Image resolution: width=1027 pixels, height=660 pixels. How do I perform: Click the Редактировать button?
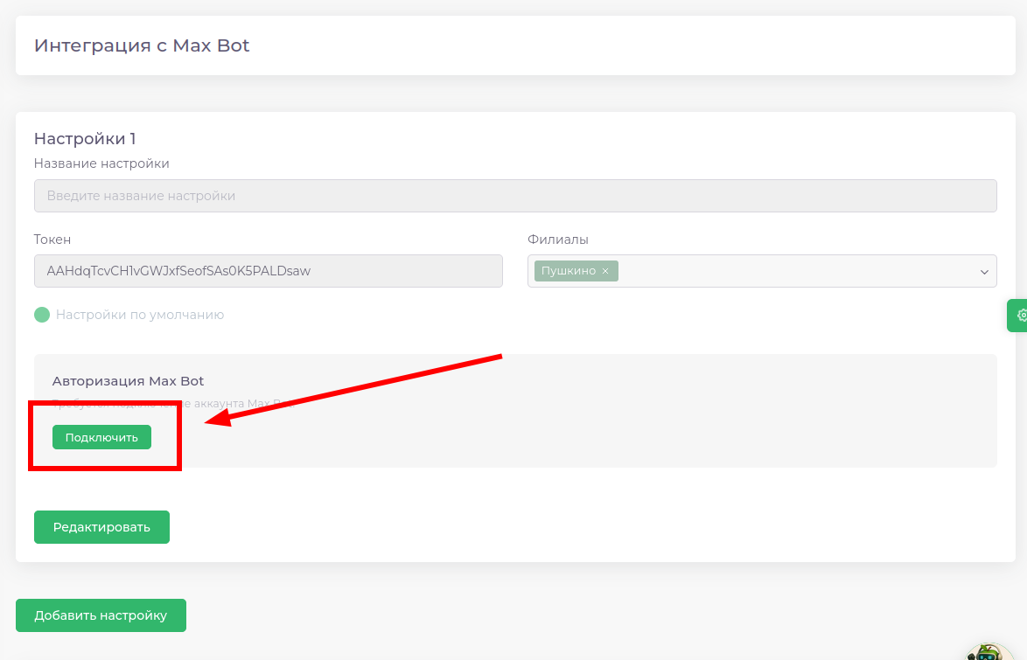tap(101, 527)
